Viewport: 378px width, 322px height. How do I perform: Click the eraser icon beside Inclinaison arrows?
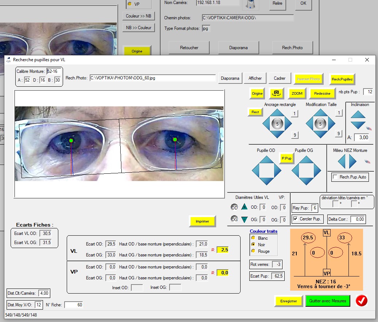pyautogui.click(x=369, y=128)
